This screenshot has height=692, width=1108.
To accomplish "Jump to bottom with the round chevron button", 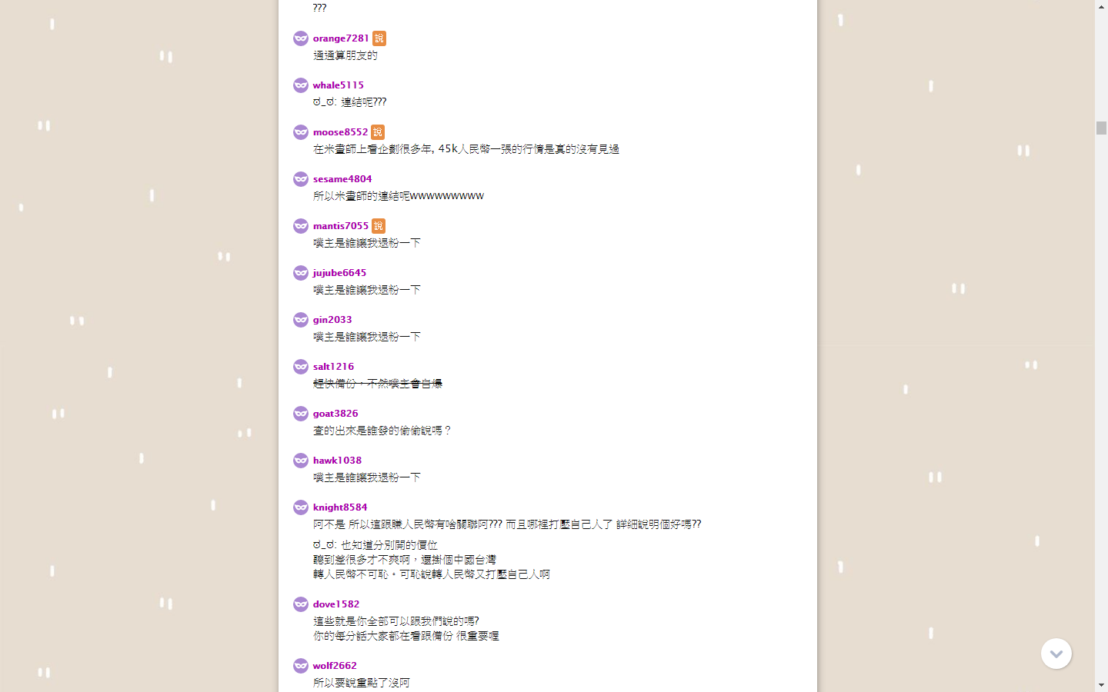I will [1056, 654].
